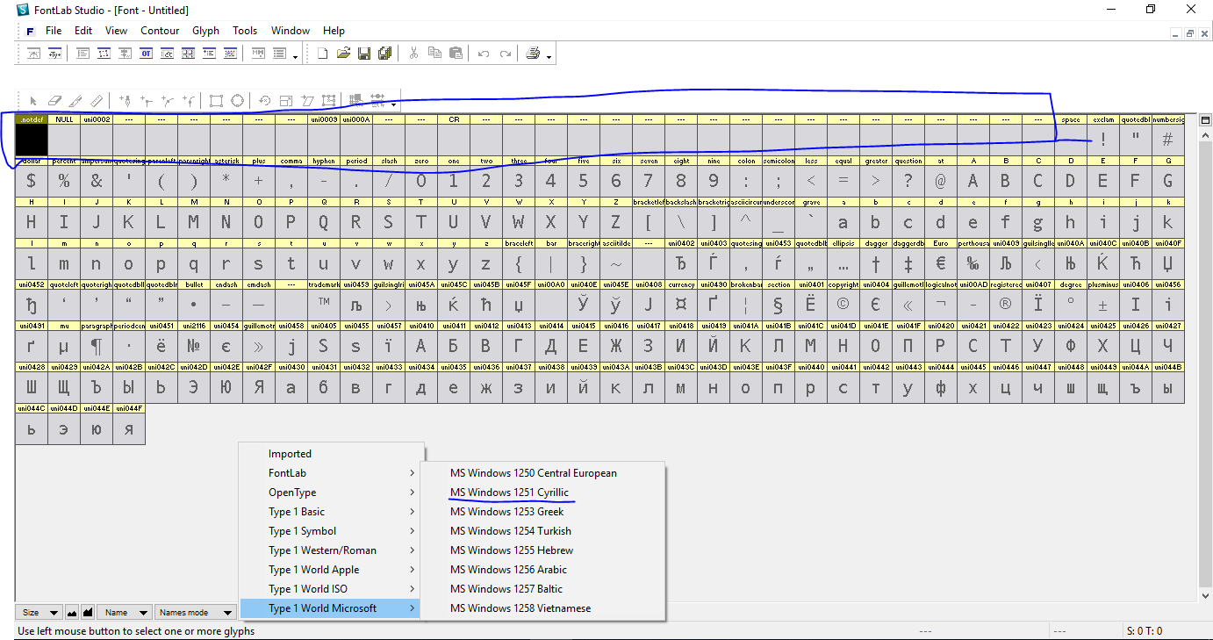Click the Redo arrow icon
Viewport: 1213px width, 640px height.
coord(506,54)
